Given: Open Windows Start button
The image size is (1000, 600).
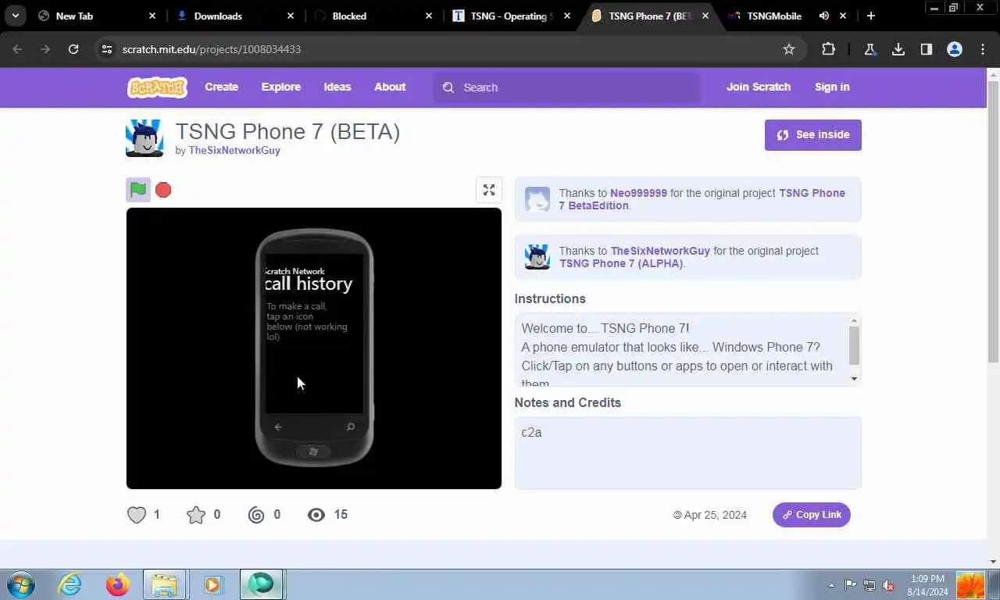Looking at the screenshot, I should (x=20, y=584).
